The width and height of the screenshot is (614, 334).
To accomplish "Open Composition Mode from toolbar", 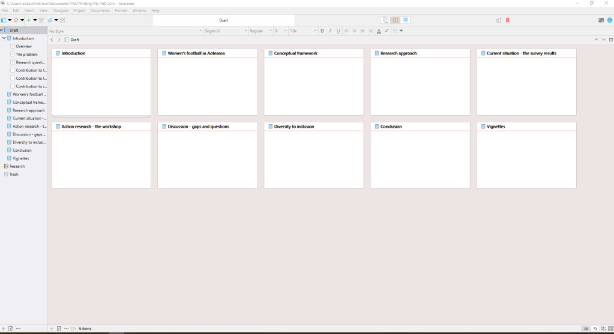I will pos(601,20).
